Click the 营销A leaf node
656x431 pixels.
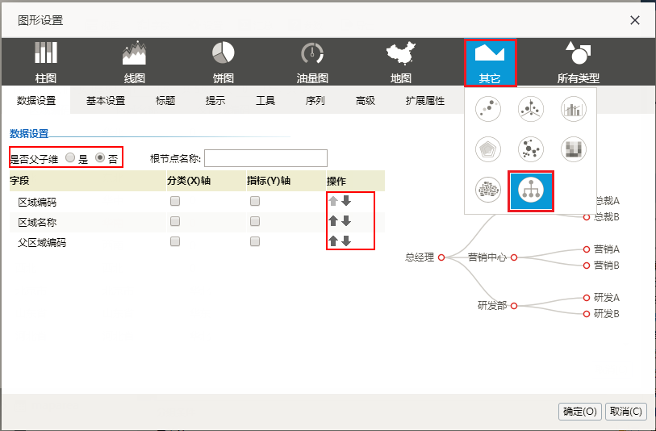(587, 249)
